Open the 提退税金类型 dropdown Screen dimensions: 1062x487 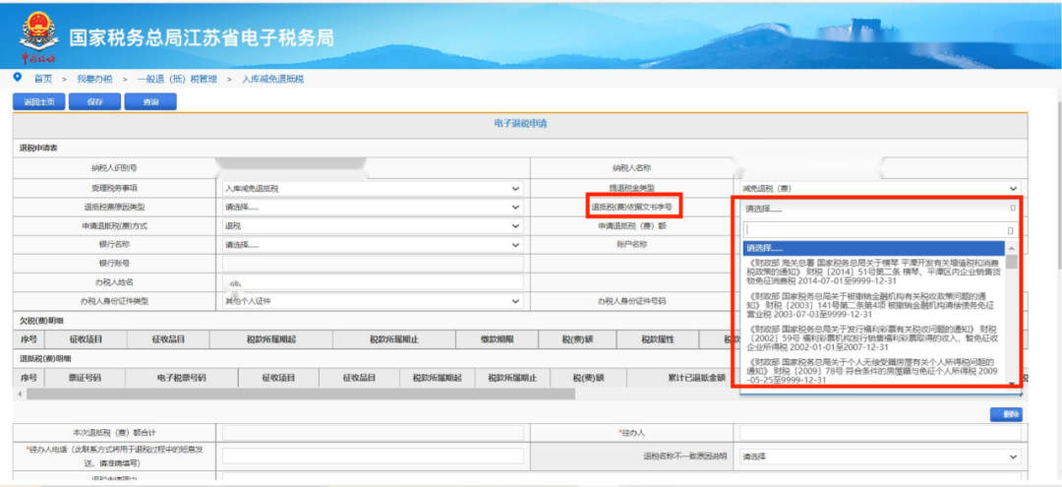[880, 188]
